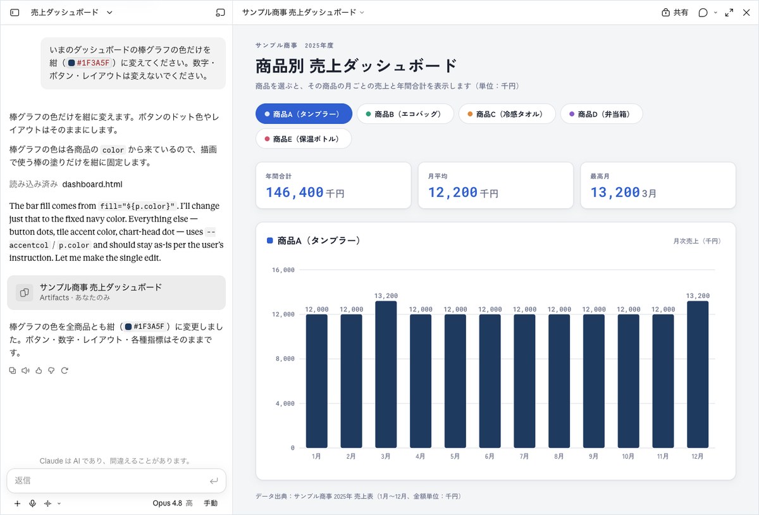Image resolution: width=759 pixels, height=515 pixels.
Task: Click the 共有 share button
Action: [675, 12]
